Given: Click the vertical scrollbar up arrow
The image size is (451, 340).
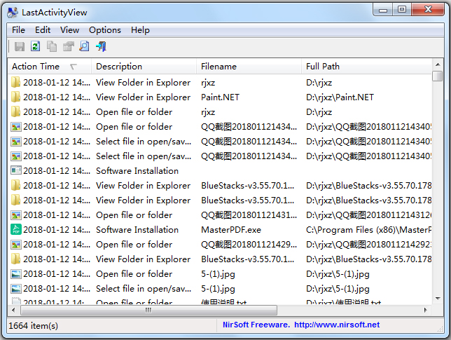Looking at the screenshot, I should pyautogui.click(x=438, y=66).
